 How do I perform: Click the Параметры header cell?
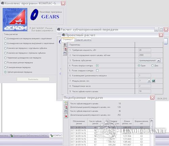101,45
